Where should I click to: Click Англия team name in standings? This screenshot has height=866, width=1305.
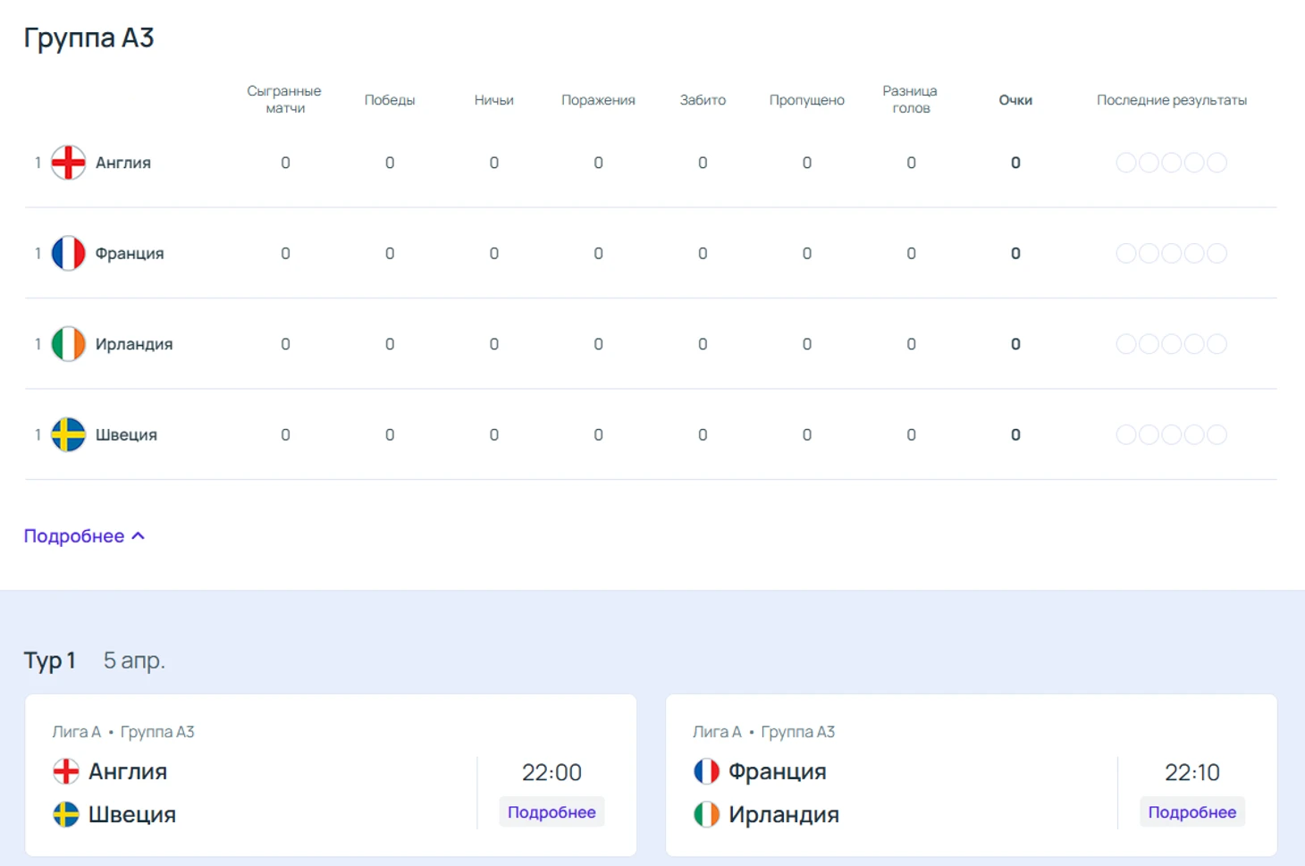[x=123, y=163]
